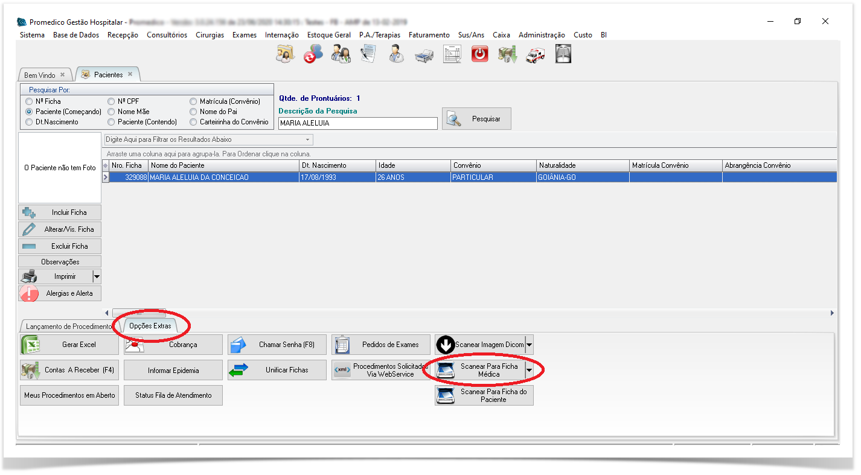
Task: Click the Unificar Fichas button
Action: coord(277,370)
